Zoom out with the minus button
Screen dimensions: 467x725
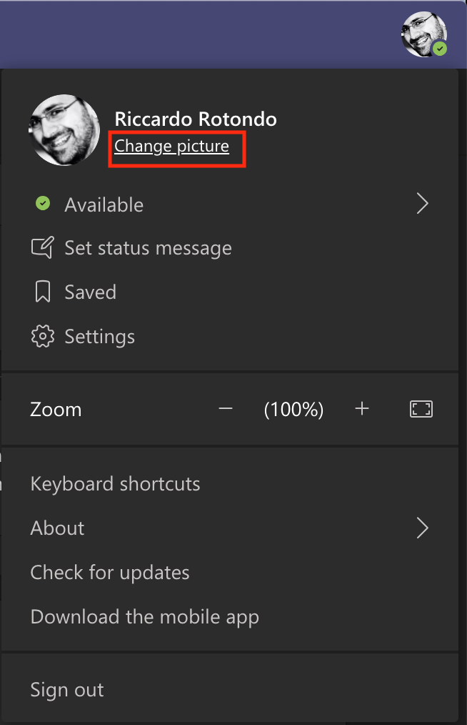point(226,409)
